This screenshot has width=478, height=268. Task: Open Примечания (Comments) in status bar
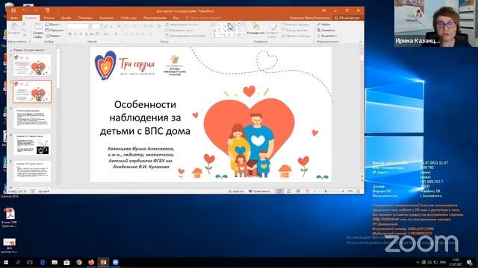coord(259,191)
